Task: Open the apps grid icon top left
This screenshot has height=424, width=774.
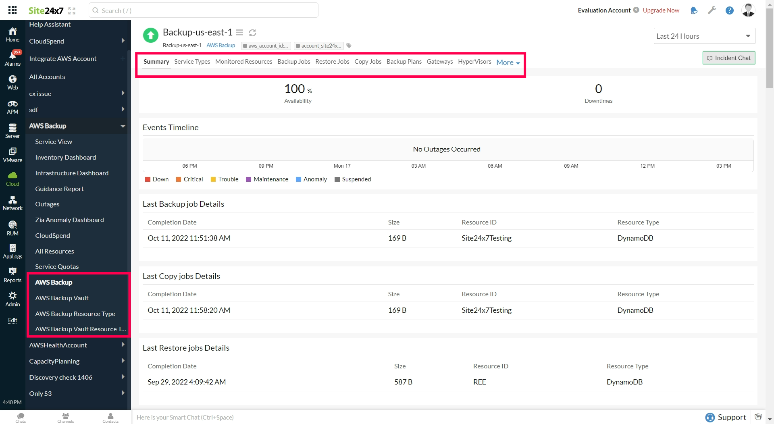Action: 12,10
